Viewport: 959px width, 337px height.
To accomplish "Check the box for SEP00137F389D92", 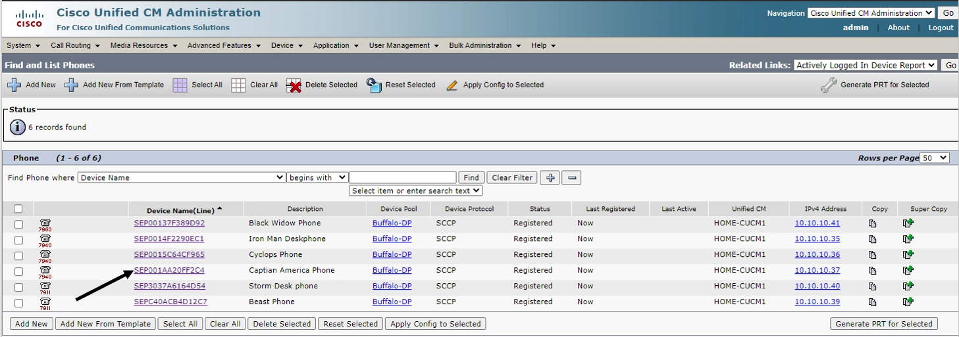I will pyautogui.click(x=18, y=225).
